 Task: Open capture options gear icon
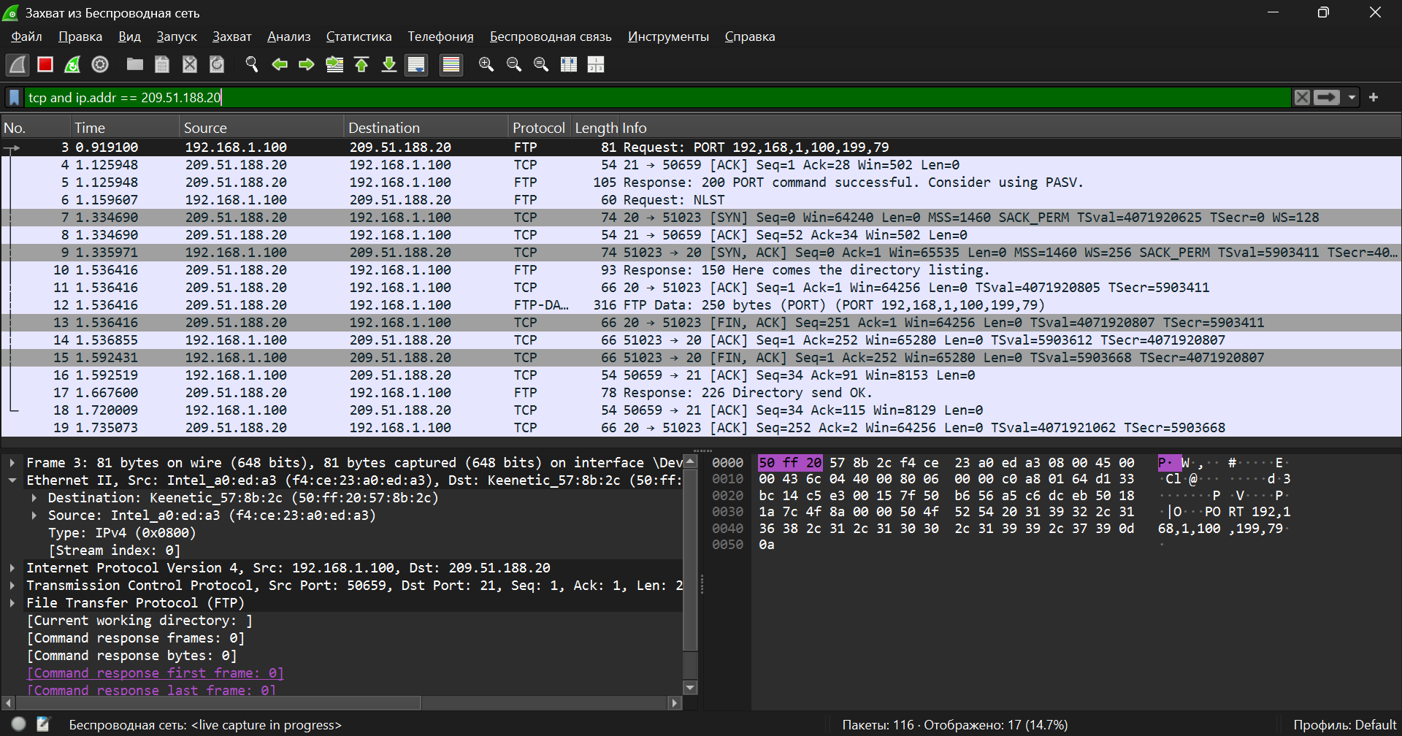tap(100, 65)
